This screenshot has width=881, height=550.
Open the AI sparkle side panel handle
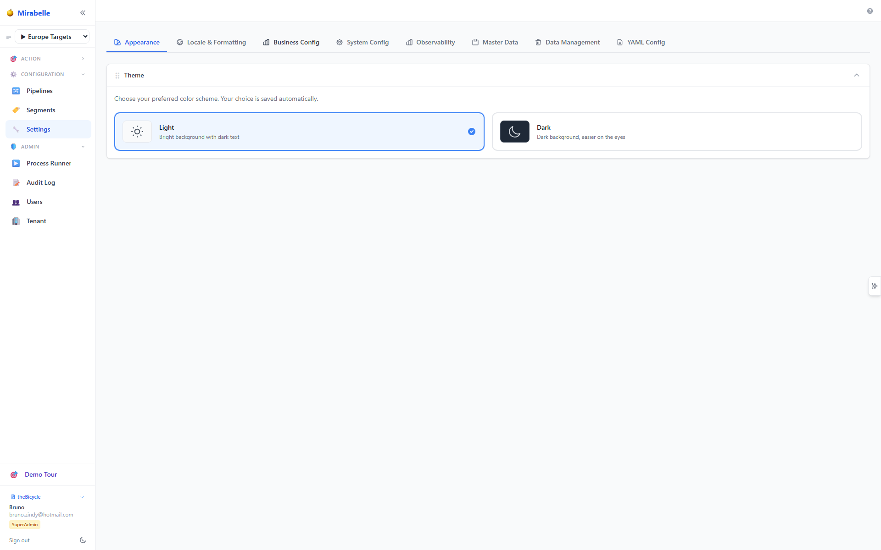pyautogui.click(x=875, y=286)
